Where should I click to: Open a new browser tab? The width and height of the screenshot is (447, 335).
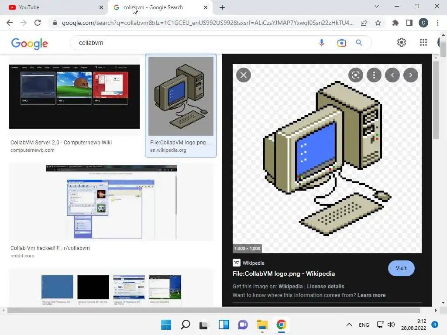point(222,7)
